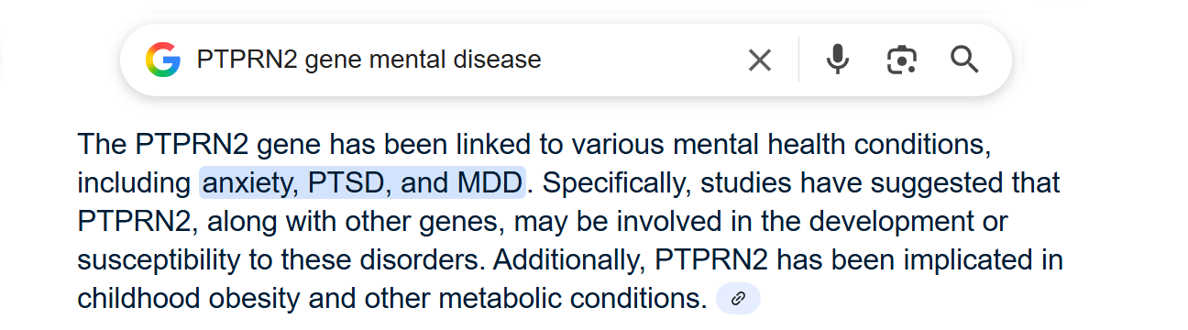Open Google Lens image search camera icon
This screenshot has width=1188, height=330.
(x=902, y=60)
